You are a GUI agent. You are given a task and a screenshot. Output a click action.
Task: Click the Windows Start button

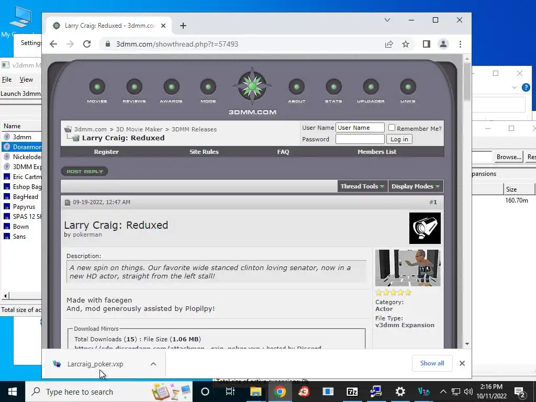coord(13,392)
